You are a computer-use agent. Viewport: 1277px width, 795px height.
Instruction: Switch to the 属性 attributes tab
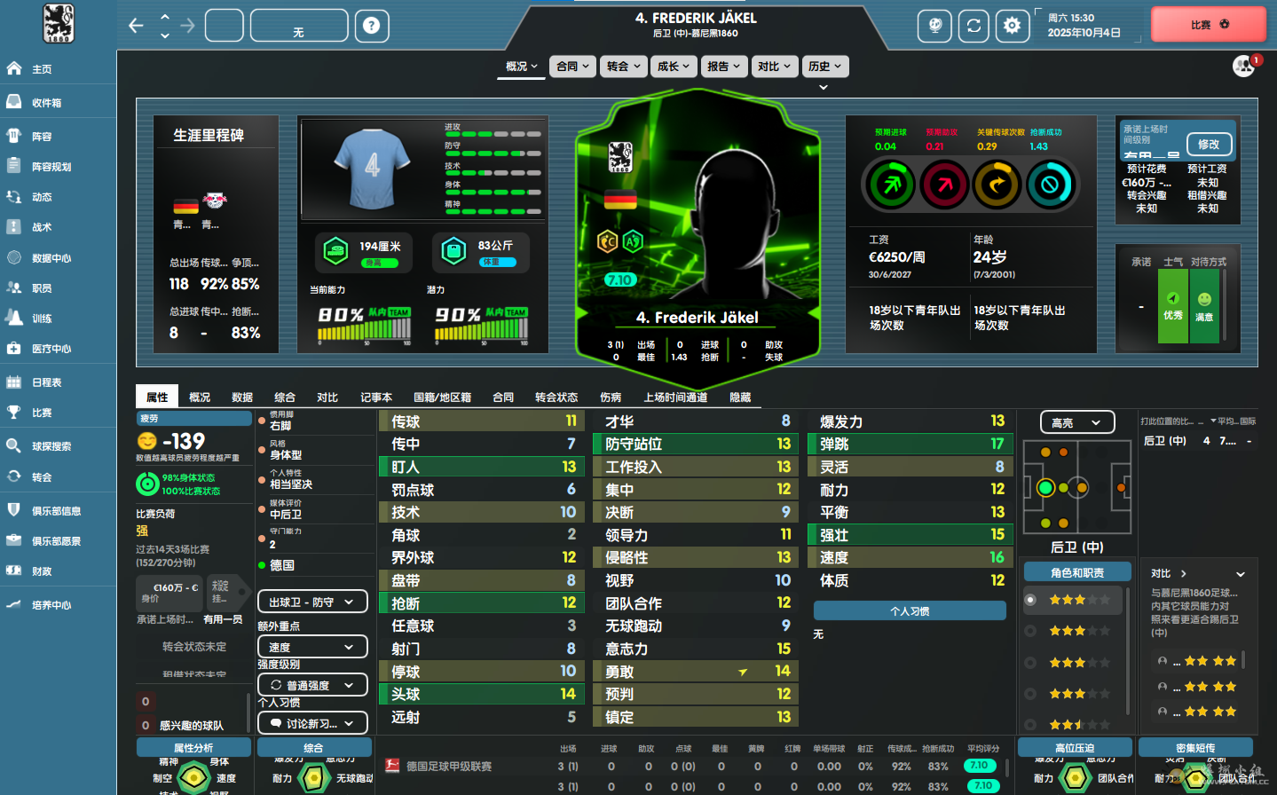tap(157, 397)
